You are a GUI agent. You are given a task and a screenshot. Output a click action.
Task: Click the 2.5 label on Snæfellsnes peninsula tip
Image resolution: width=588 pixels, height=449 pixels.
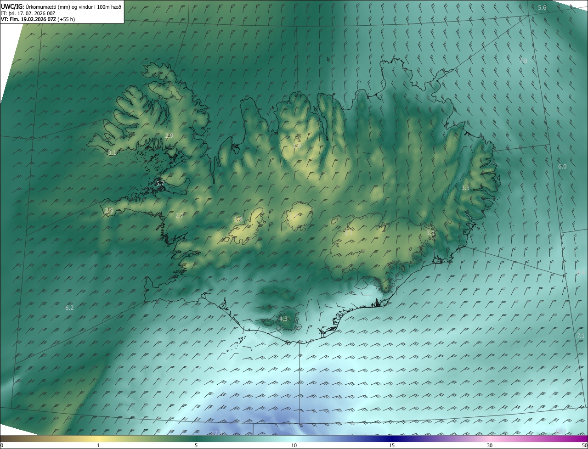coord(108,210)
